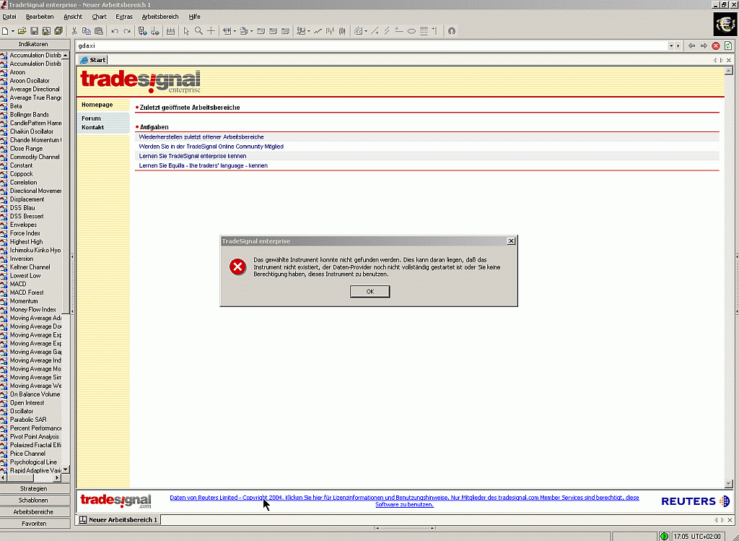This screenshot has width=739, height=541.
Task: Click OK in the error dialog
Action: (370, 292)
